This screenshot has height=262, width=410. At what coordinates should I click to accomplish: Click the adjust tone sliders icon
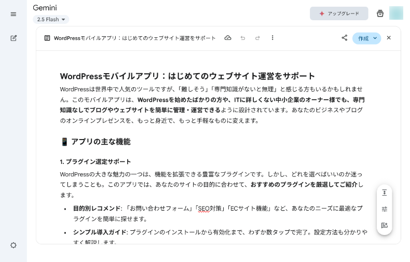tap(385, 209)
